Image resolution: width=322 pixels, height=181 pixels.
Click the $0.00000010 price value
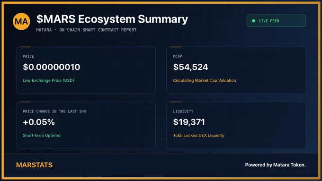tap(52, 67)
